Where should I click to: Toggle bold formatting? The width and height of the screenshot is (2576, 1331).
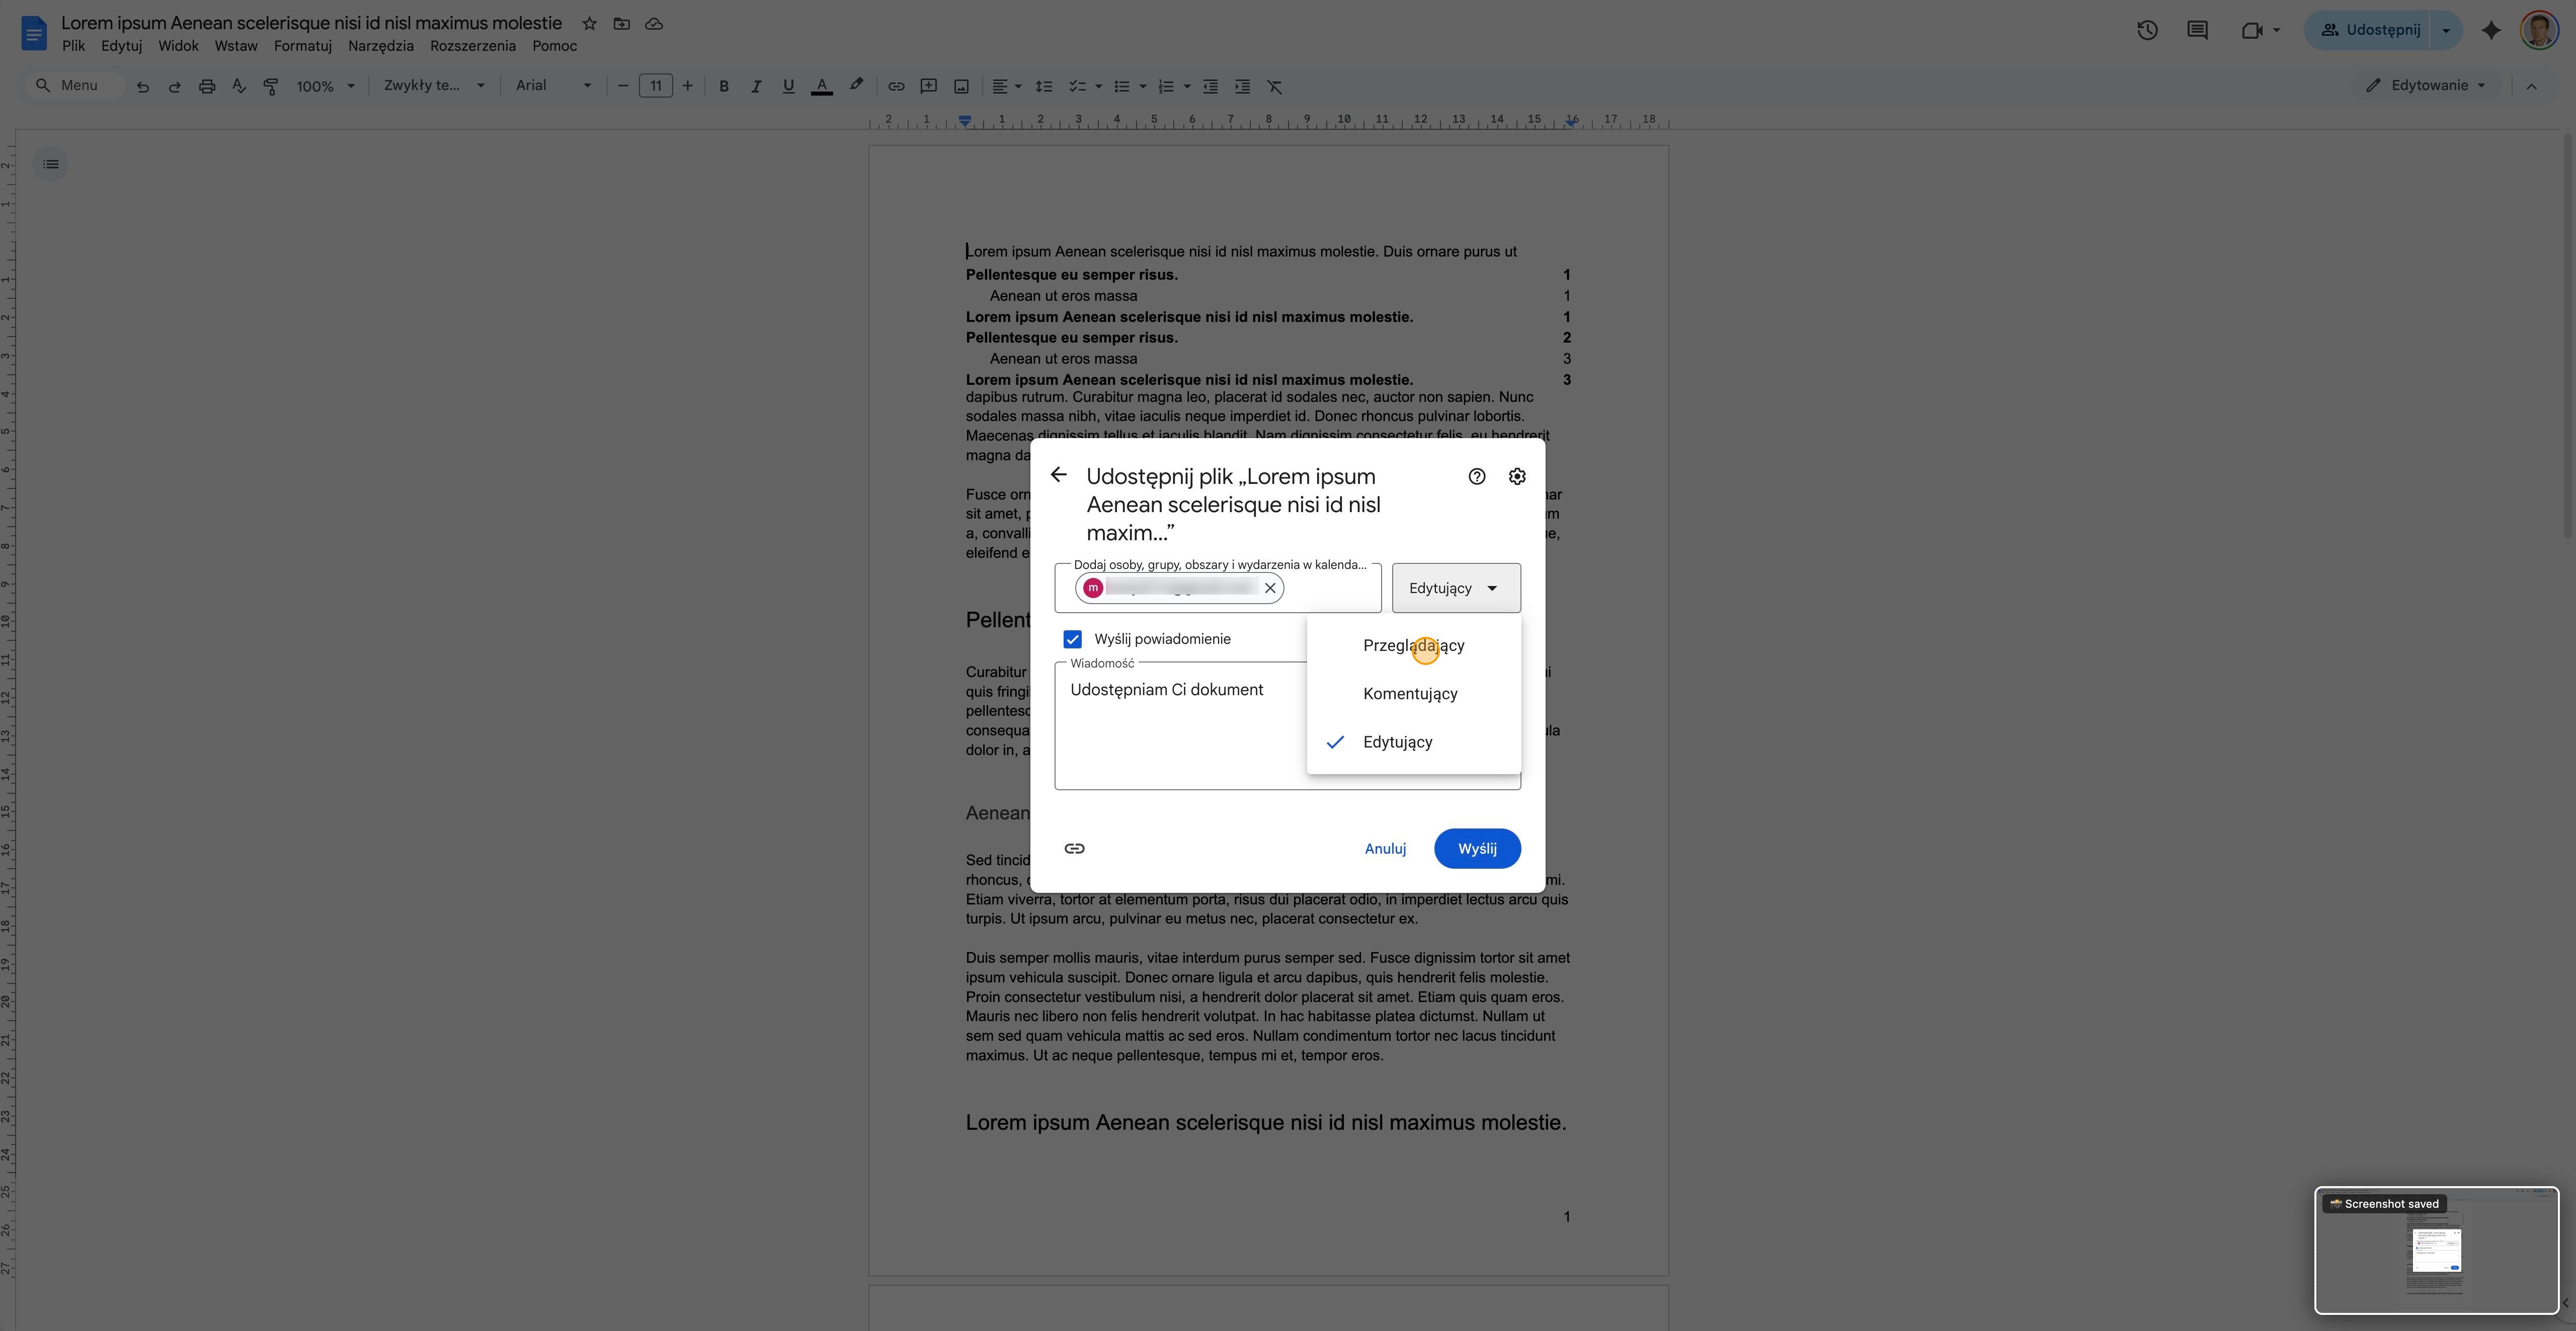coord(724,86)
